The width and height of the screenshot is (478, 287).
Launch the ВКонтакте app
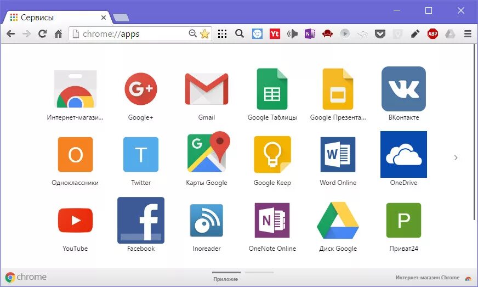[x=403, y=89]
